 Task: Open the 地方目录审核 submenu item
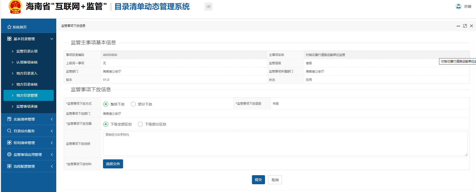pos(29,84)
